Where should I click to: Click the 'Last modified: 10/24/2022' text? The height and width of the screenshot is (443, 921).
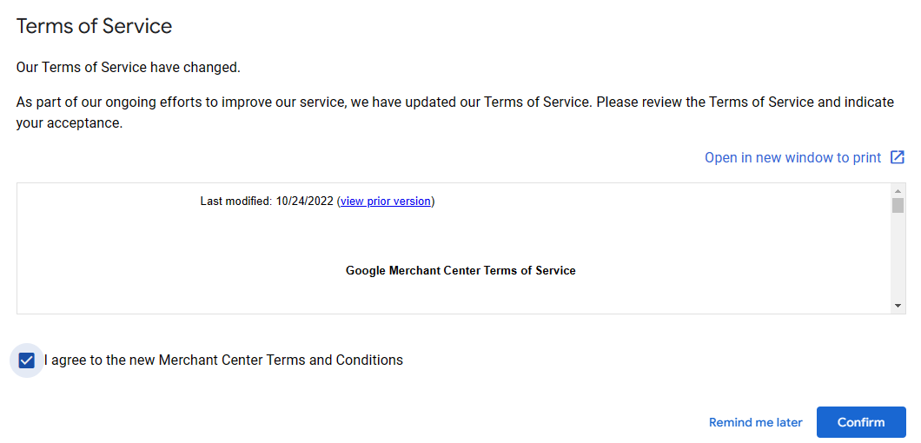point(268,201)
